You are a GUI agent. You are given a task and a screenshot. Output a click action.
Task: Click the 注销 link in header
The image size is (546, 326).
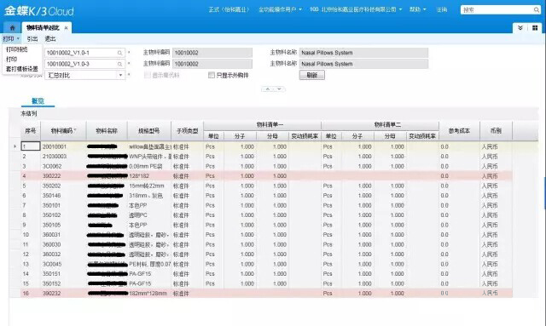(x=442, y=9)
